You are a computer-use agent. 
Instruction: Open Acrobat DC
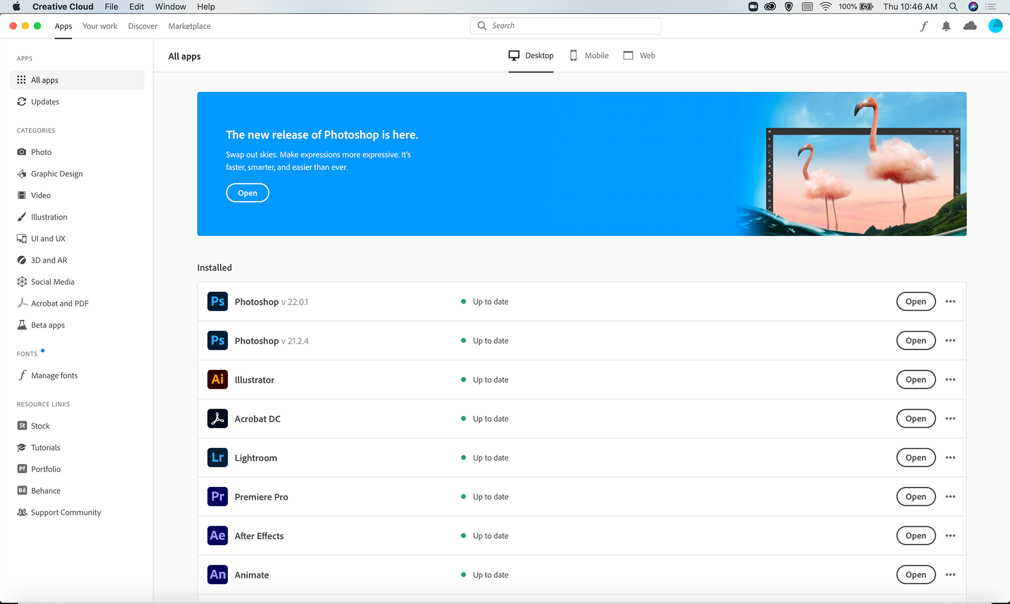pyautogui.click(x=916, y=419)
